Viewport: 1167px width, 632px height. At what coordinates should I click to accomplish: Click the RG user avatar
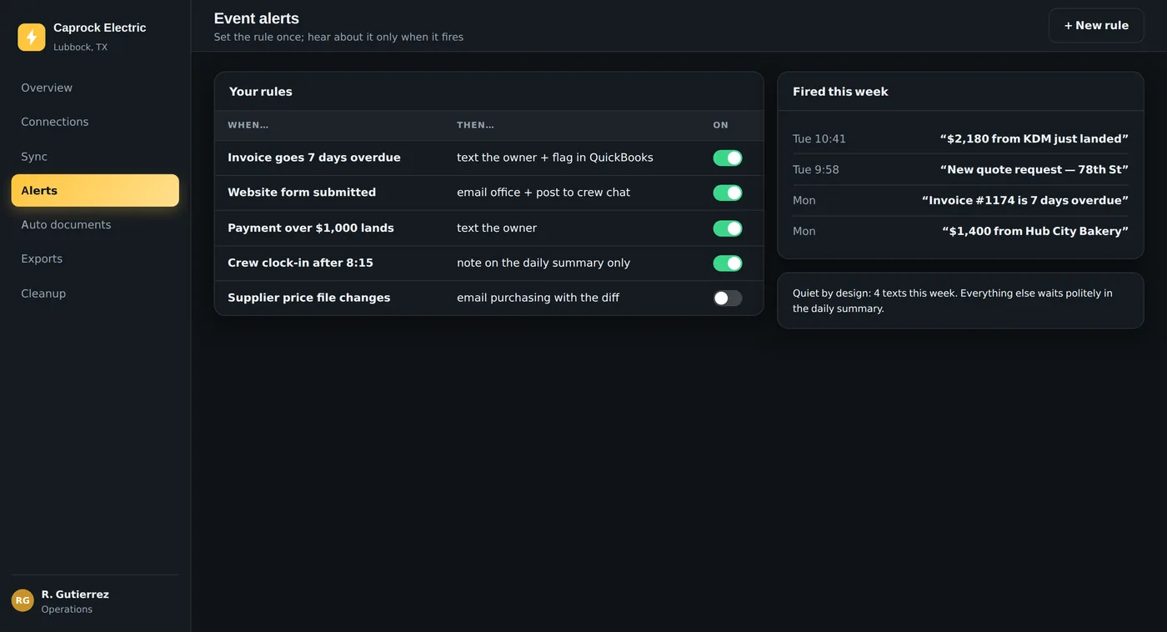pyautogui.click(x=23, y=600)
